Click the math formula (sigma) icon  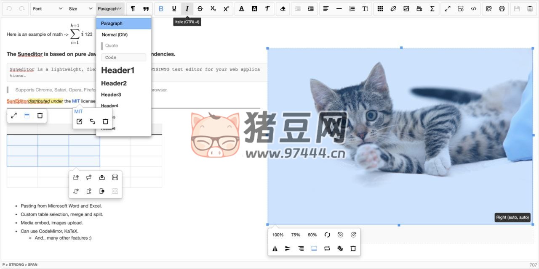tap(432, 8)
